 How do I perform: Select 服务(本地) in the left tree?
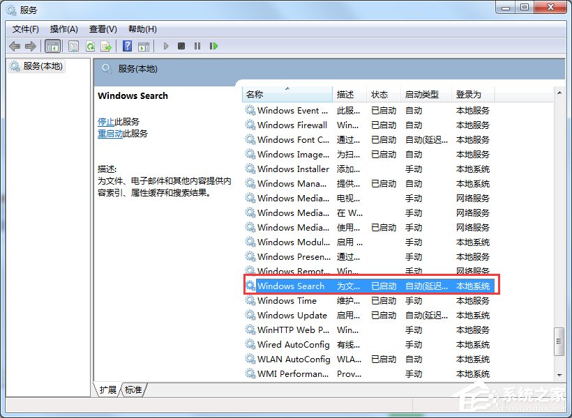point(40,66)
